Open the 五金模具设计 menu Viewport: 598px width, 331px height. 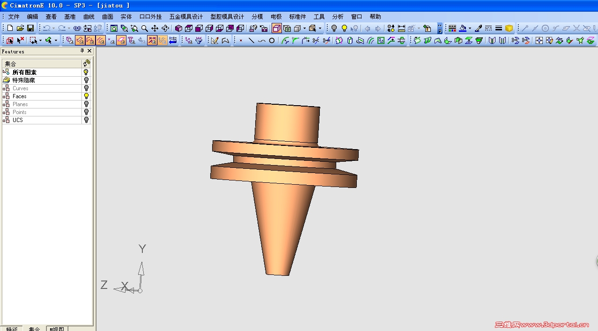pos(186,16)
